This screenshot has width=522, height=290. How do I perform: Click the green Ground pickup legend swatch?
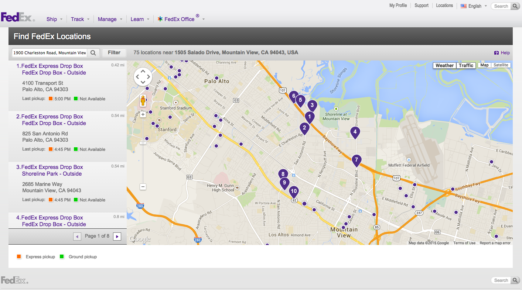coord(62,257)
